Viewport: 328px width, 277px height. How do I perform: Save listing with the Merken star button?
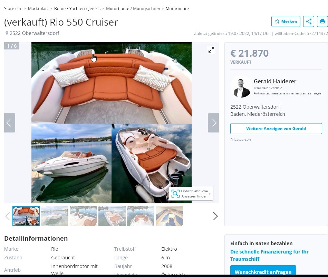click(286, 21)
